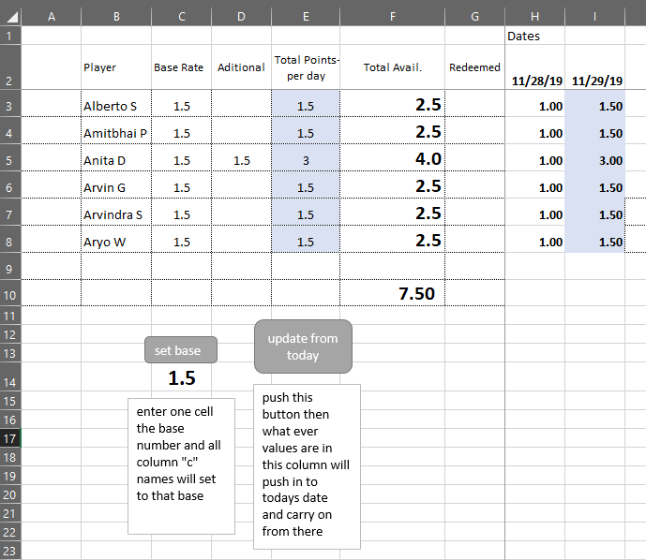Click Aryo W's 1.50 under 11/29/19
This screenshot has height=560, width=646.
coord(595,239)
